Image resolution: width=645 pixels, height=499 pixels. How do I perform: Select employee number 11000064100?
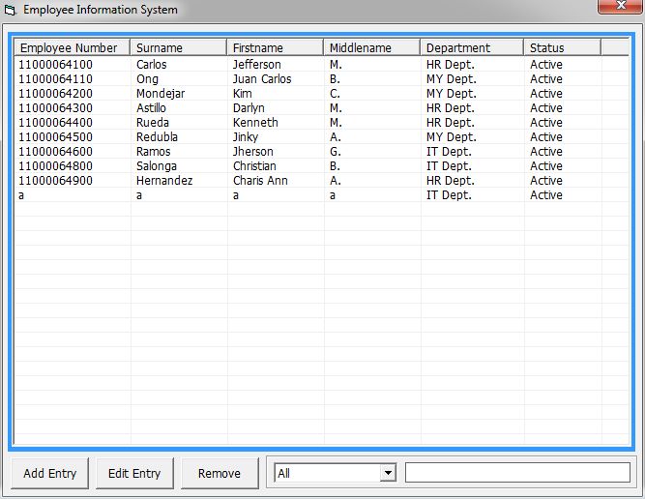point(55,65)
